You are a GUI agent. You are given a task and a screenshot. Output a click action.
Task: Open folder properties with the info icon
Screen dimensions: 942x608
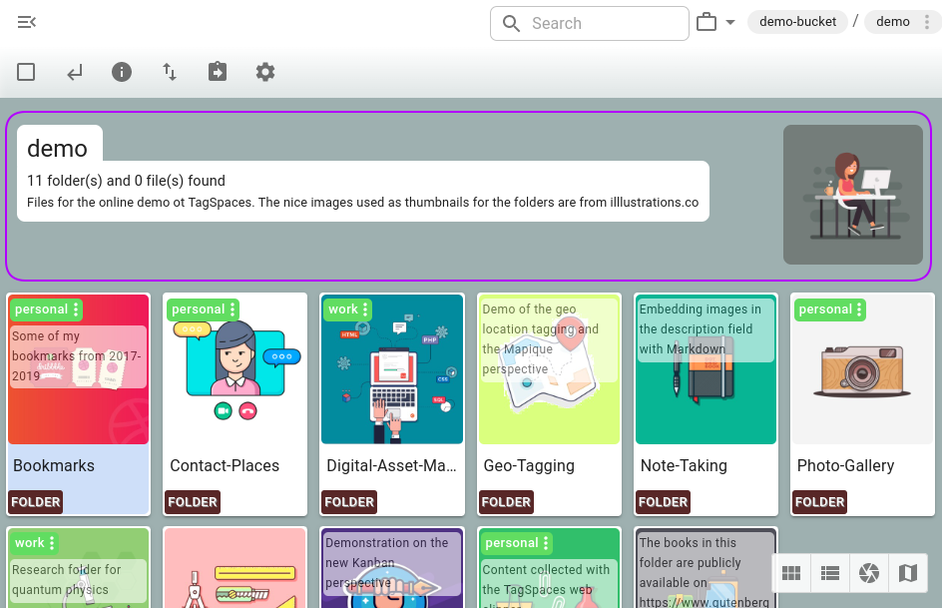pyautogui.click(x=122, y=72)
